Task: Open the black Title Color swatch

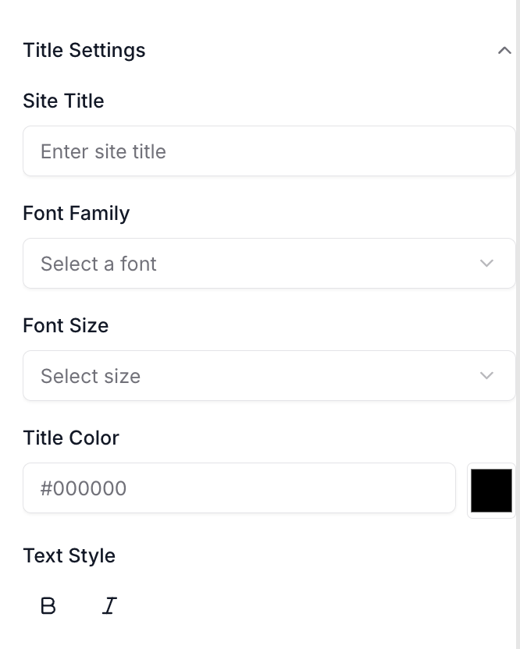Action: click(x=491, y=491)
